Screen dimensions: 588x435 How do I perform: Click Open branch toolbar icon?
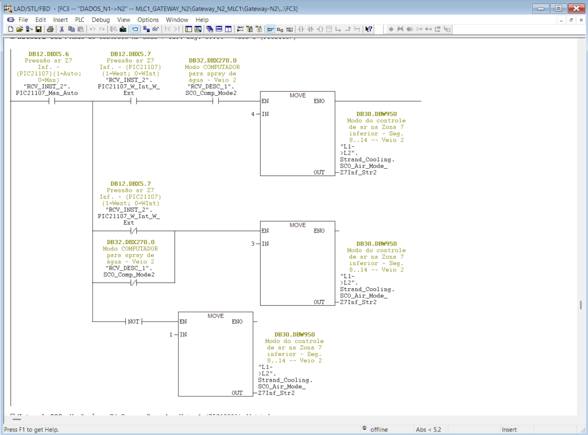(338, 29)
